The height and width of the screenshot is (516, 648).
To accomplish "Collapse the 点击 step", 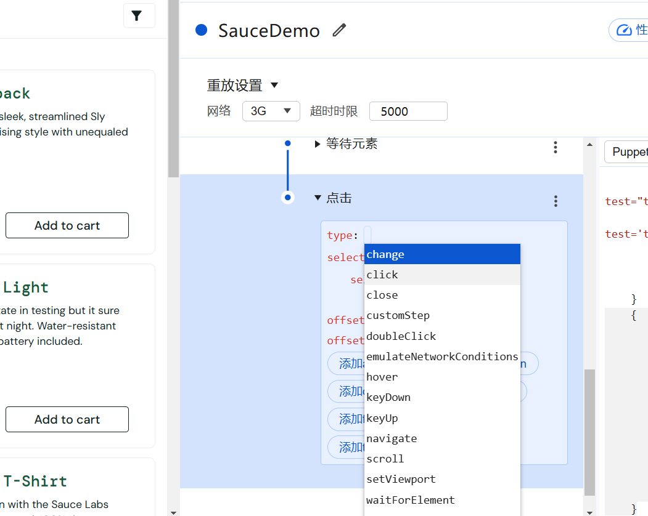I will point(318,198).
